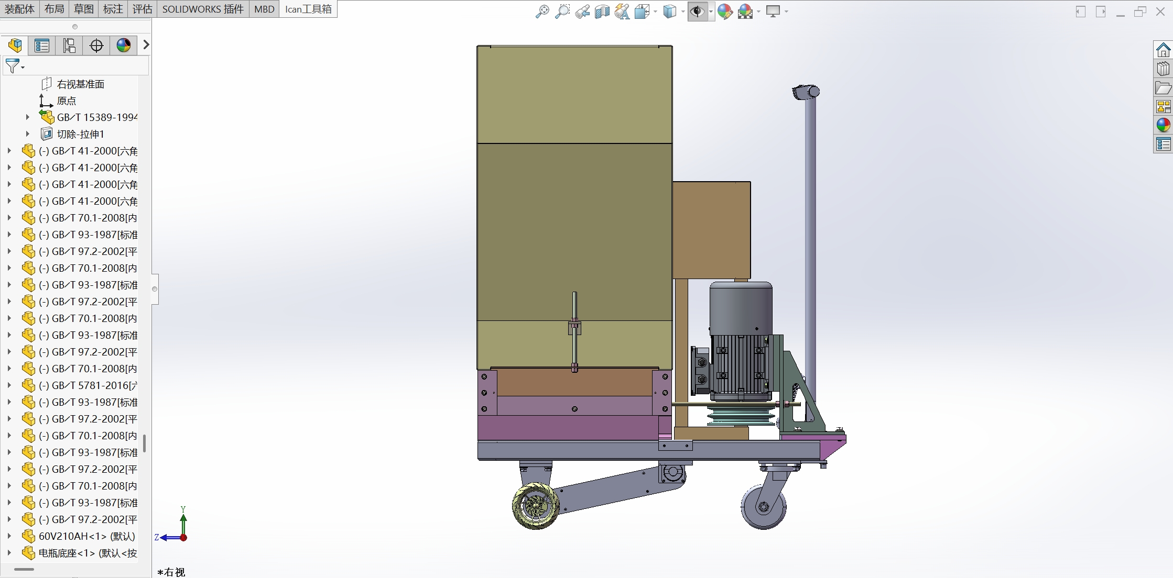The height and width of the screenshot is (578, 1173).
Task: Select the Zoom to Area tool
Action: (562, 12)
